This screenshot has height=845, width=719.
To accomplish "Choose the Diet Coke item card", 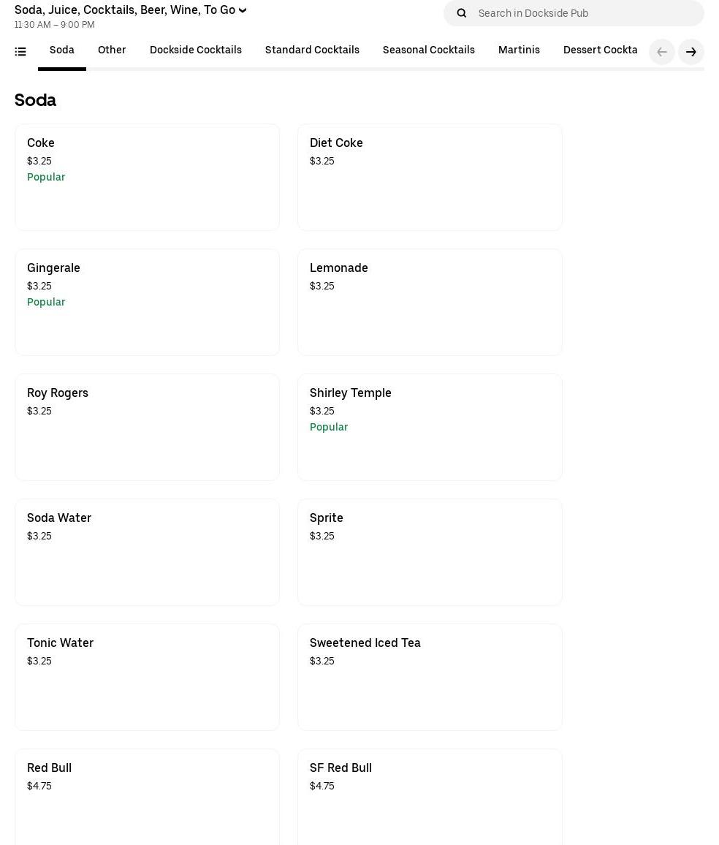I will (x=430, y=177).
